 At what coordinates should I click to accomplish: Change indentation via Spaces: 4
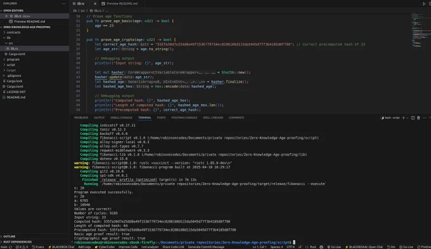276,247
